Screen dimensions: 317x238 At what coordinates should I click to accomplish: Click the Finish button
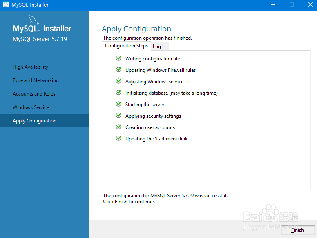[x=297, y=230]
